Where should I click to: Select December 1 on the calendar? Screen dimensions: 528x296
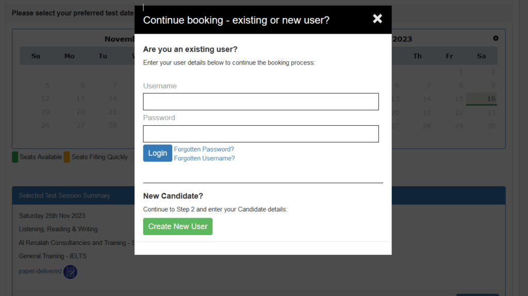(x=460, y=72)
